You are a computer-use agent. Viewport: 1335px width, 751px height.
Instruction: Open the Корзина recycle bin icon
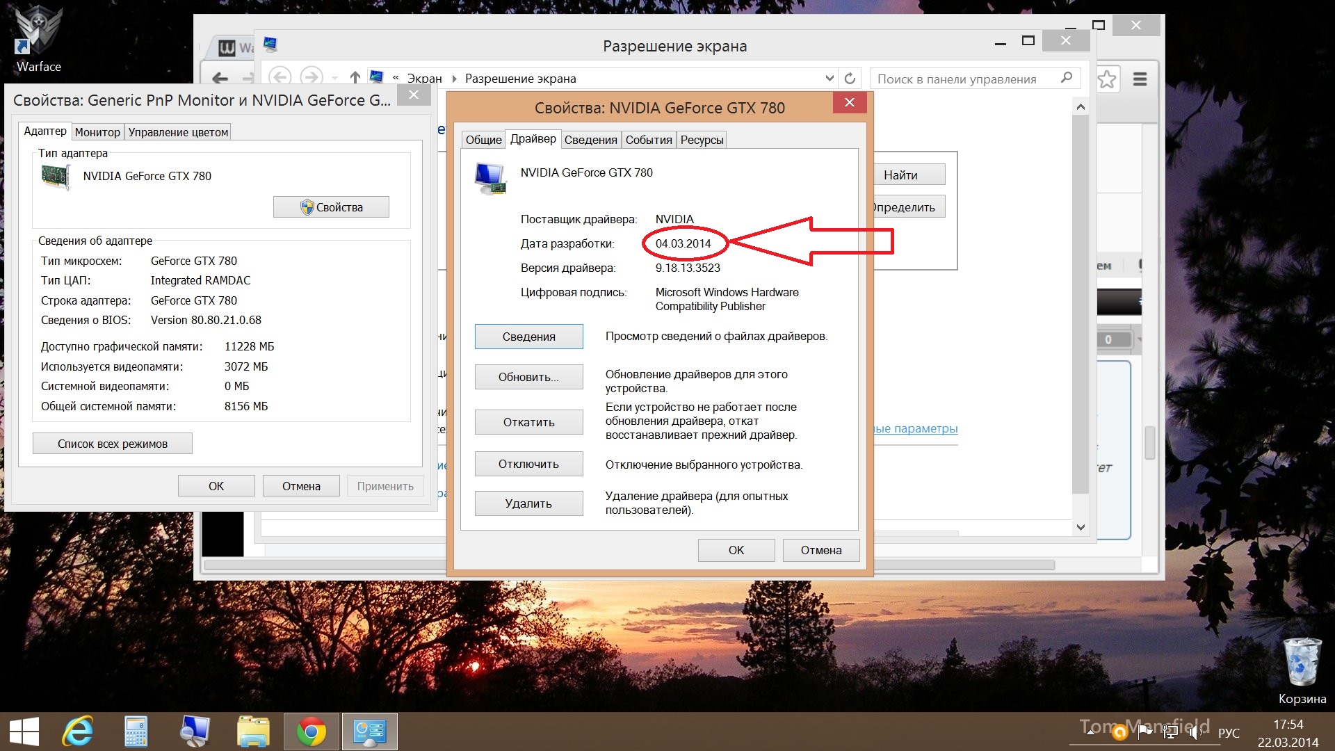[x=1302, y=670]
